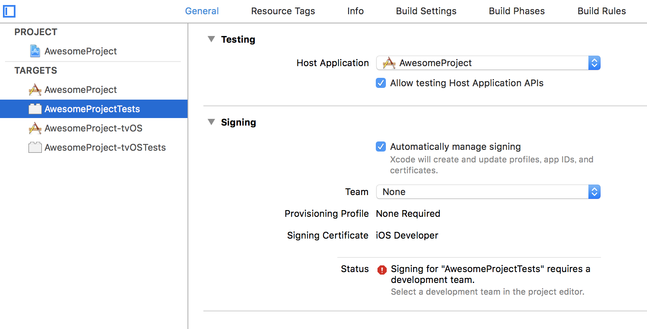
Task: Click the AwesomeProject-tvOS target icon
Action: pyautogui.click(x=34, y=128)
